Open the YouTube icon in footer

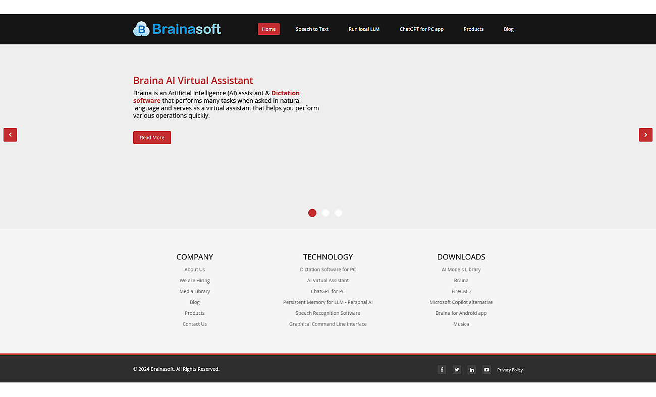[x=486, y=370]
